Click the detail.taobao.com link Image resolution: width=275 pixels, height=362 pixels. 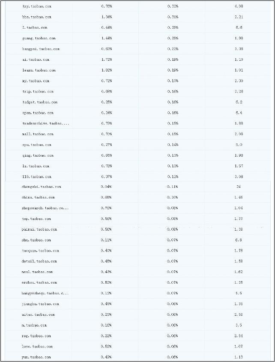click(39, 261)
